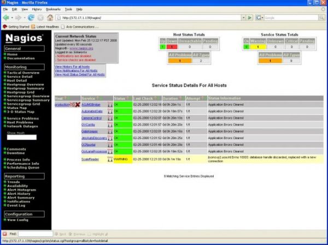Click the Firefox Home toolbar icon

[x=49, y=17]
